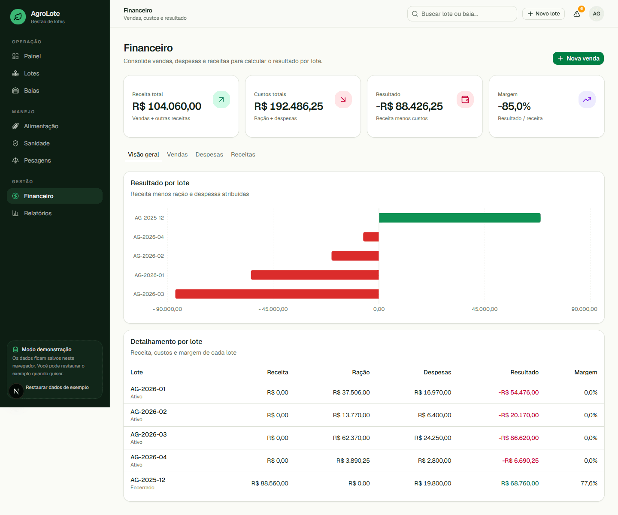Screen dimensions: 618x515
Task: Click the search magnifier icon
Action: coord(415,14)
